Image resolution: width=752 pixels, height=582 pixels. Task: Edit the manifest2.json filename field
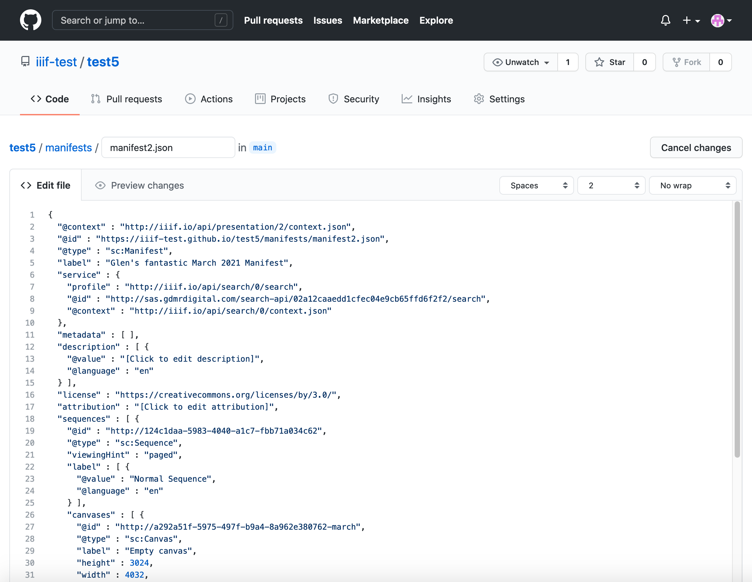click(168, 147)
